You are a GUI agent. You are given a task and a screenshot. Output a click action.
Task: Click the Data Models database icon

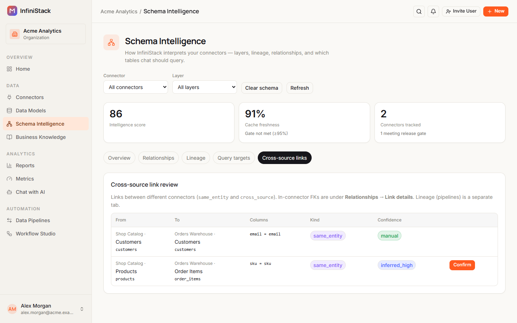tap(9, 111)
